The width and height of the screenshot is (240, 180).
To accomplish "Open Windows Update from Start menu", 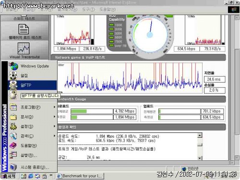I will pos(33,66).
